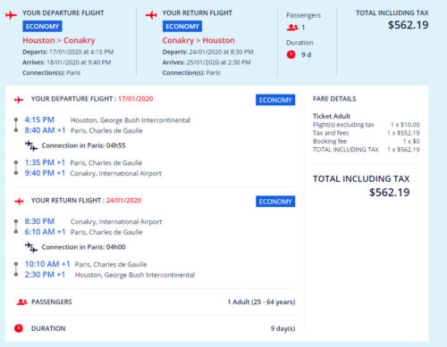Click 'Conakry, International Airport' in return flight
This screenshot has width=447, height=347.
click(x=116, y=222)
